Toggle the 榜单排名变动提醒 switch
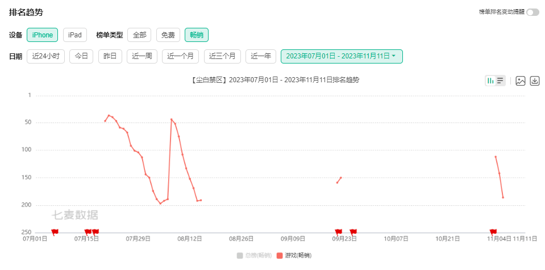The height and width of the screenshot is (270, 545). coord(532,12)
